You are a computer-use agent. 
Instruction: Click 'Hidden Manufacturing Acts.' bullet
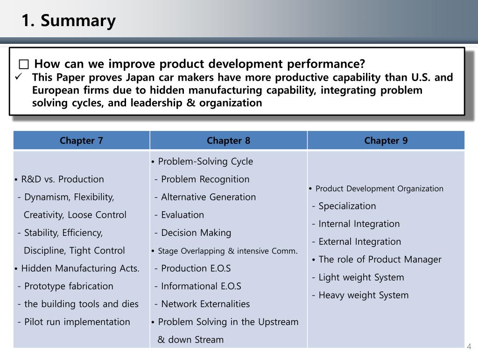point(80,268)
